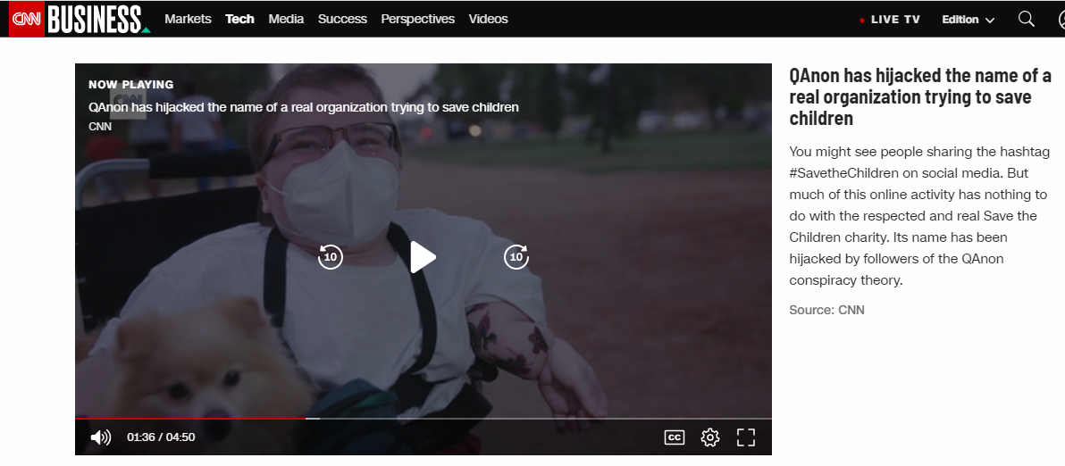Viewport: 1065px width, 466px height.
Task: Open the search magnifier icon
Action: point(1027,19)
